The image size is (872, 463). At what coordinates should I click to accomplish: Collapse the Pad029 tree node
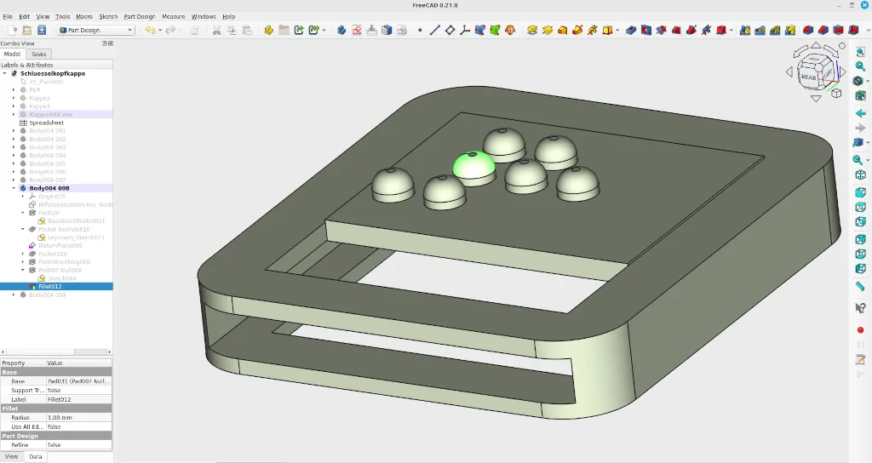tap(23, 212)
